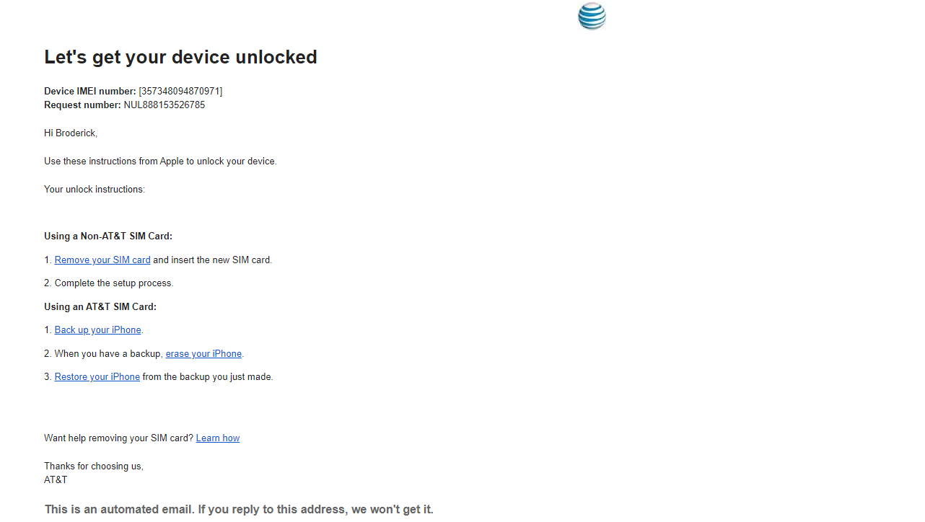Click the 'Restore your iPhone' link

[97, 377]
